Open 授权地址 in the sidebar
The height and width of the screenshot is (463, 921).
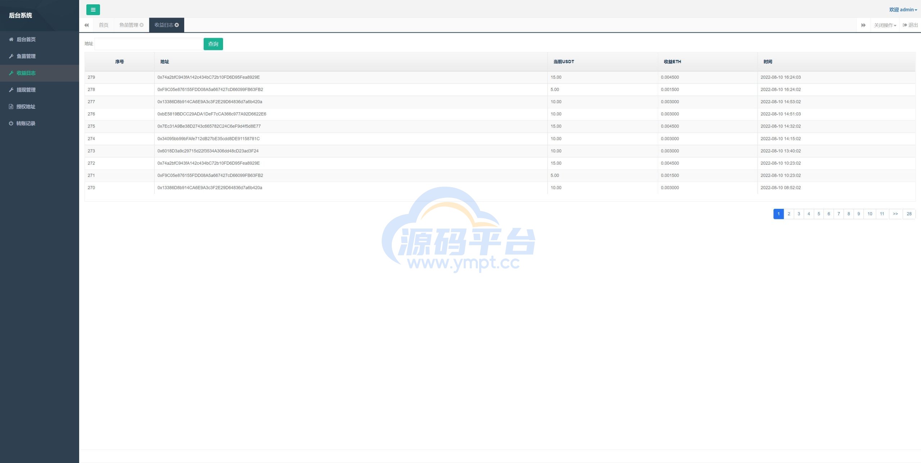point(26,107)
